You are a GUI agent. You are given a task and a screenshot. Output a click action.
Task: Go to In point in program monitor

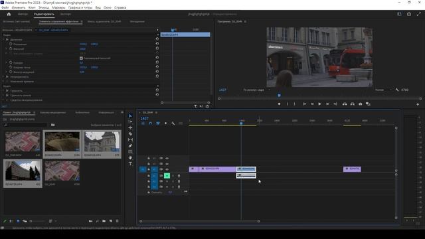(304, 104)
